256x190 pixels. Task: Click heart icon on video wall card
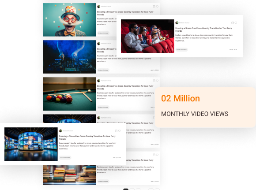click(120, 131)
